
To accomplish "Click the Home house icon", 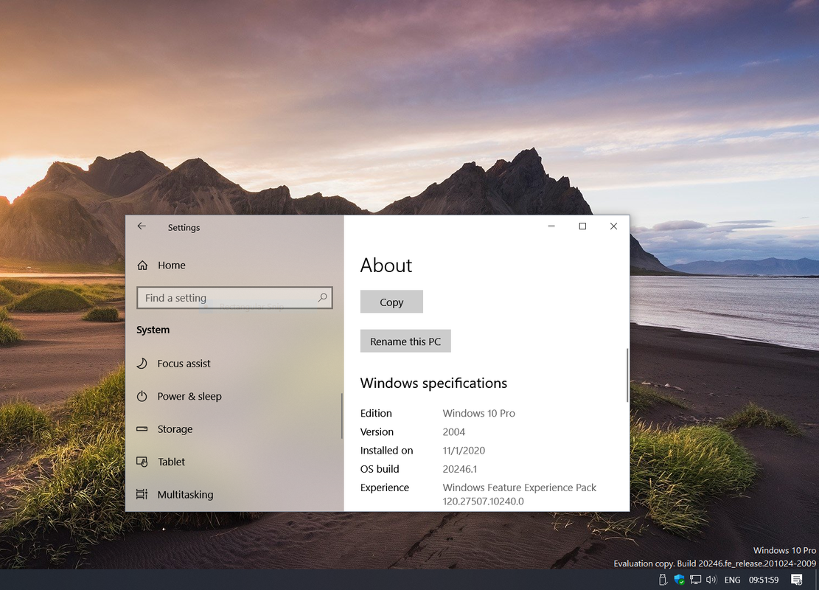I will click(x=142, y=265).
